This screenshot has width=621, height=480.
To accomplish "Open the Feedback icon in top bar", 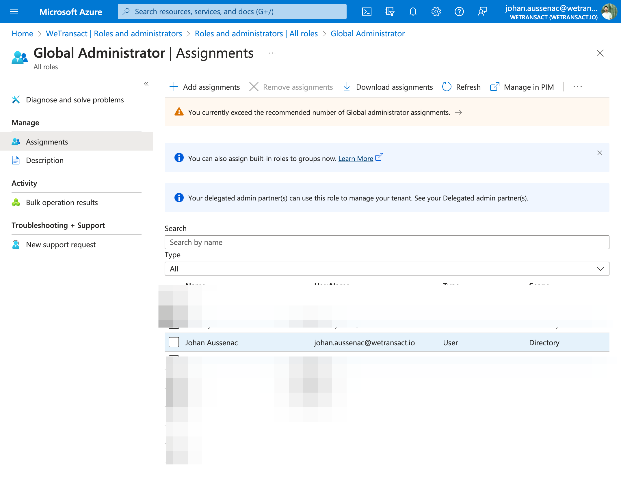I will 482,12.
